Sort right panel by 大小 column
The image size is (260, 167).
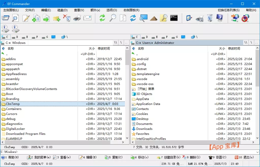coord(222,48)
